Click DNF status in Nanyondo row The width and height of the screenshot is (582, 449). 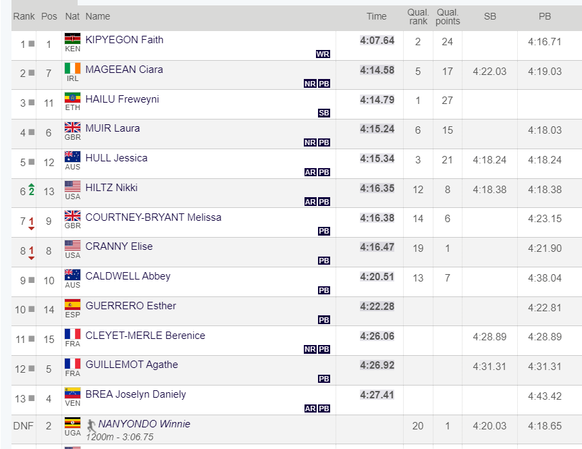click(23, 426)
